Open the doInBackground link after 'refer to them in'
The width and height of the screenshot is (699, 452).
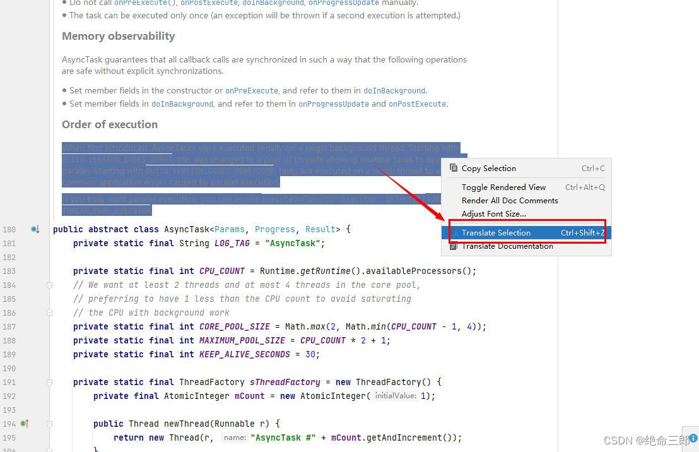tap(394, 90)
